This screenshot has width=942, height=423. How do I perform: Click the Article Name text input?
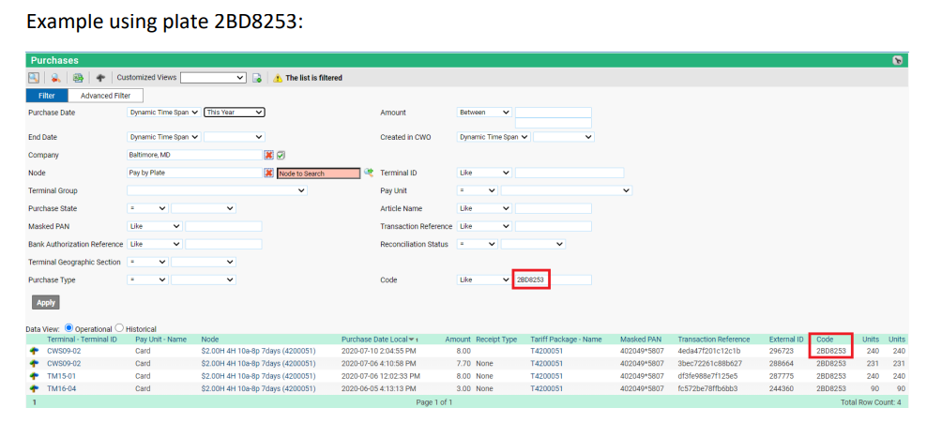(554, 208)
